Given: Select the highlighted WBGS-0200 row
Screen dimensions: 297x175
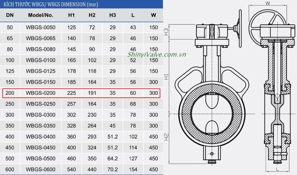Looking at the screenshot, I should (82, 93).
